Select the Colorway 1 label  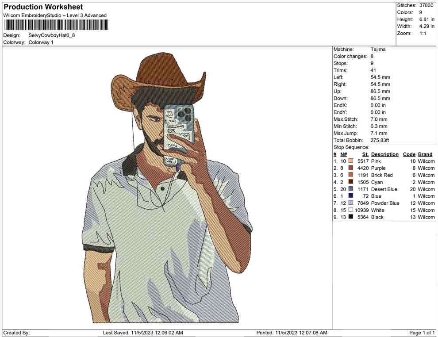pos(41,42)
